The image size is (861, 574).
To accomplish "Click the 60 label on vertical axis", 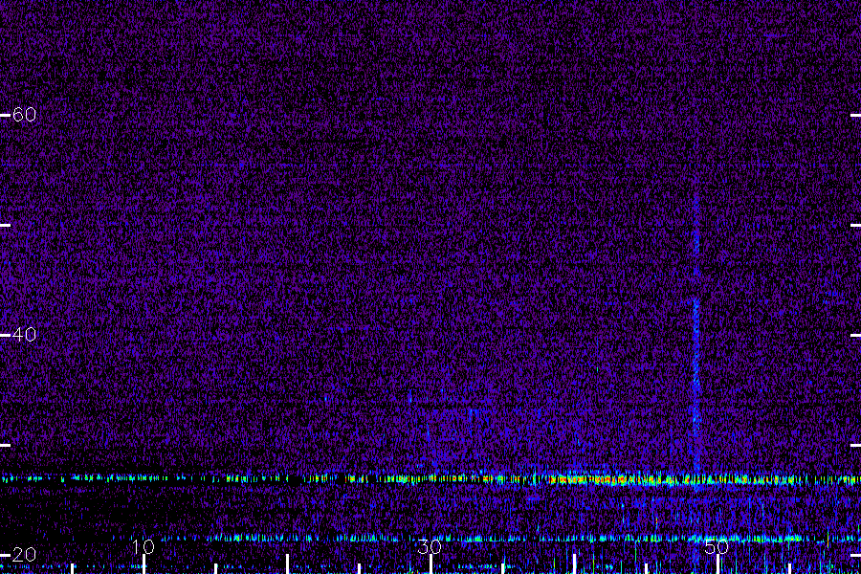I will pyautogui.click(x=24, y=115).
